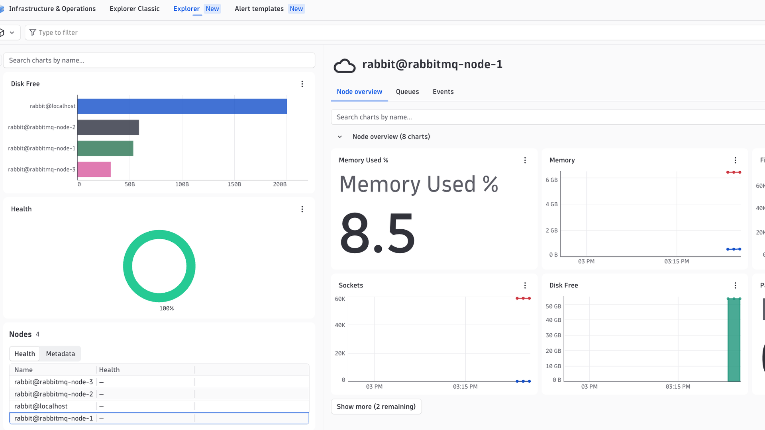
Task: Open Sockets chart options menu
Action: tap(525, 285)
